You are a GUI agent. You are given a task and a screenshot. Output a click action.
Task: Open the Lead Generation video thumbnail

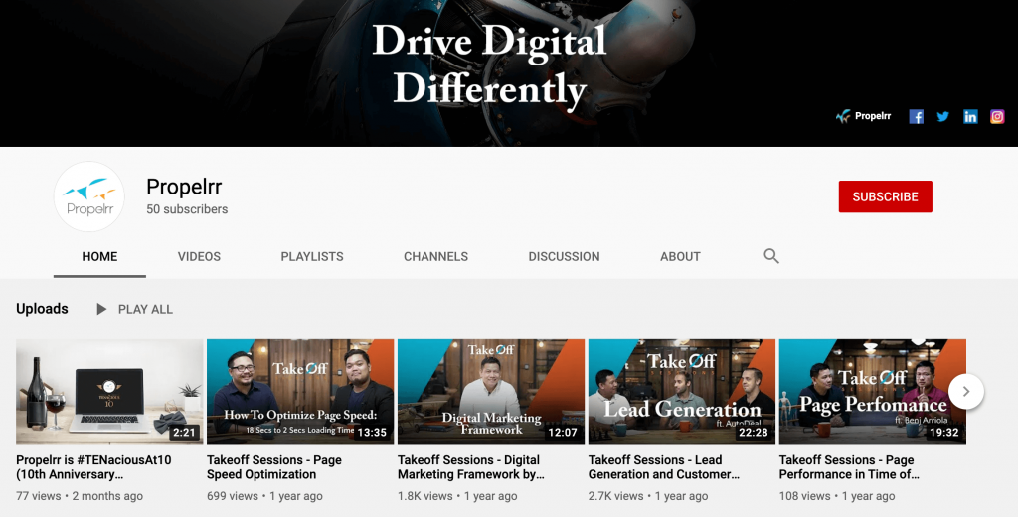682,391
